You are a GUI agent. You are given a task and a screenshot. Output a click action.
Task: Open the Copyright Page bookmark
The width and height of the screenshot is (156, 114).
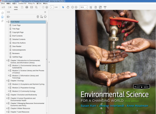point(18,32)
